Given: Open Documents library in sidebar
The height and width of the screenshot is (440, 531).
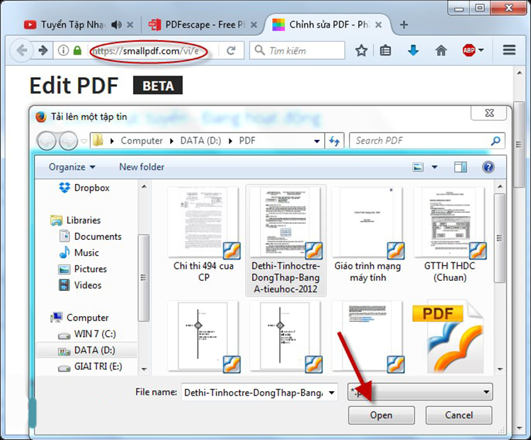Looking at the screenshot, I should 90,236.
